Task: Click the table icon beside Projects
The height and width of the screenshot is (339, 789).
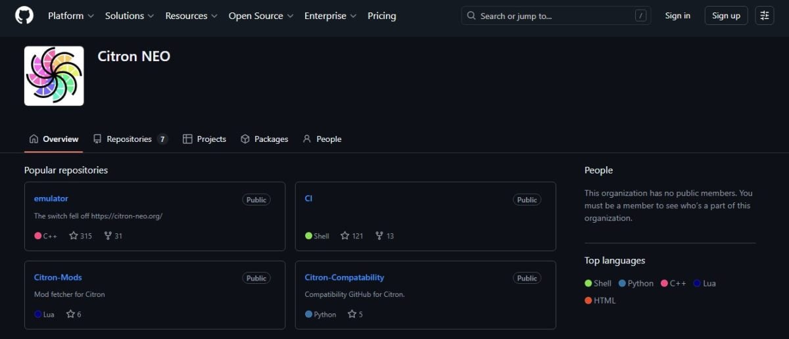Action: click(187, 139)
